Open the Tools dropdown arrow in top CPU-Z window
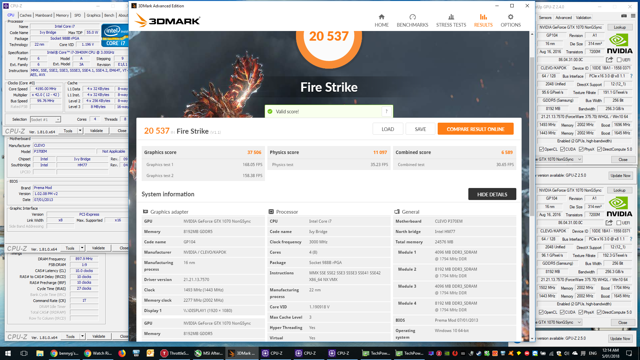The image size is (640, 360). click(80, 131)
